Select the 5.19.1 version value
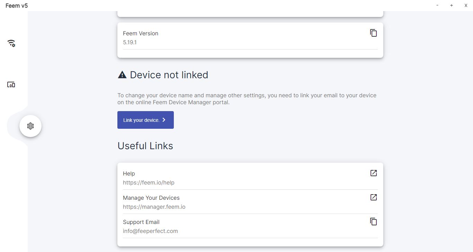 pos(130,42)
